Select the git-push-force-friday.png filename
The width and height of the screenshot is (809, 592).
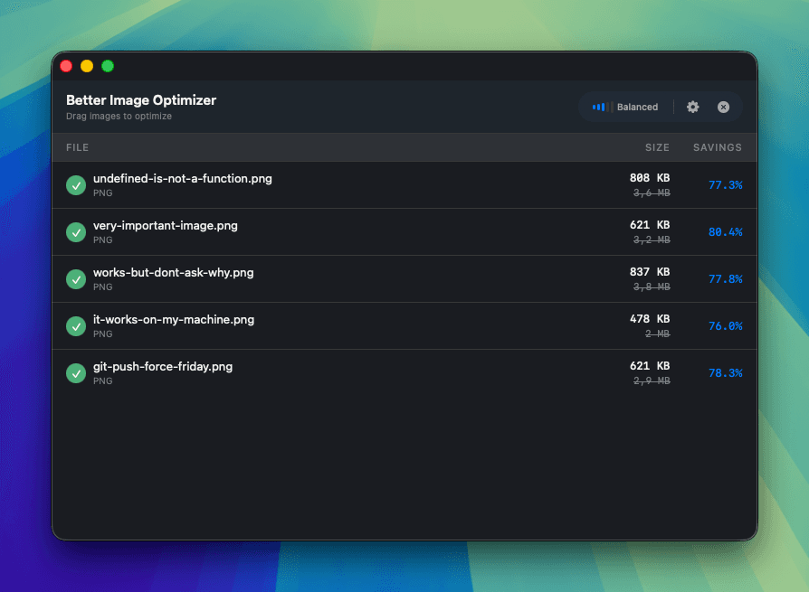[162, 366]
